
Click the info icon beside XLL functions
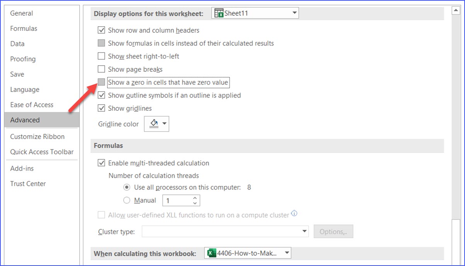pos(294,213)
